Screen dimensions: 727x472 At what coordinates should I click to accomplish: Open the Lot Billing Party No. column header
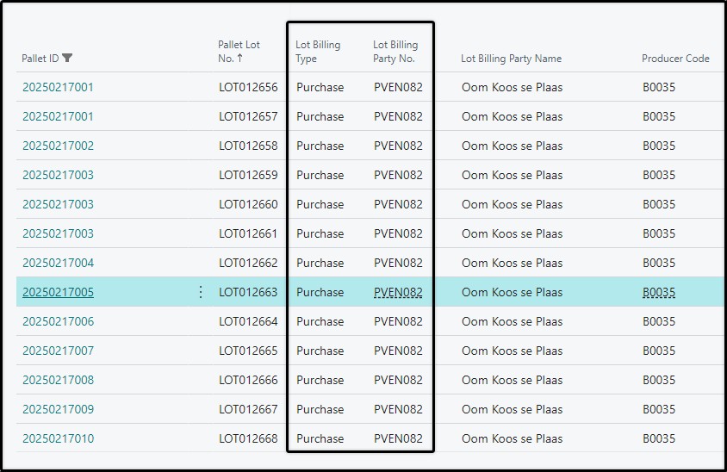coord(395,52)
